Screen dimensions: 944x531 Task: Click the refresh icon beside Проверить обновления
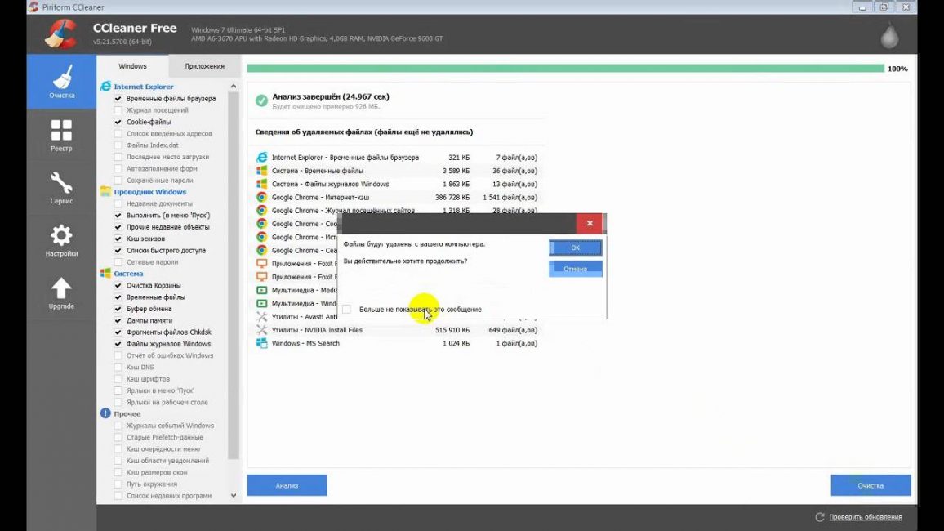coord(819,517)
